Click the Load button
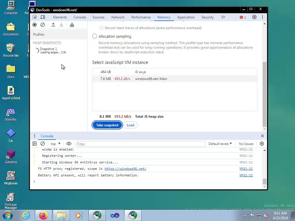This screenshot has width=295, height=221. 131,125
